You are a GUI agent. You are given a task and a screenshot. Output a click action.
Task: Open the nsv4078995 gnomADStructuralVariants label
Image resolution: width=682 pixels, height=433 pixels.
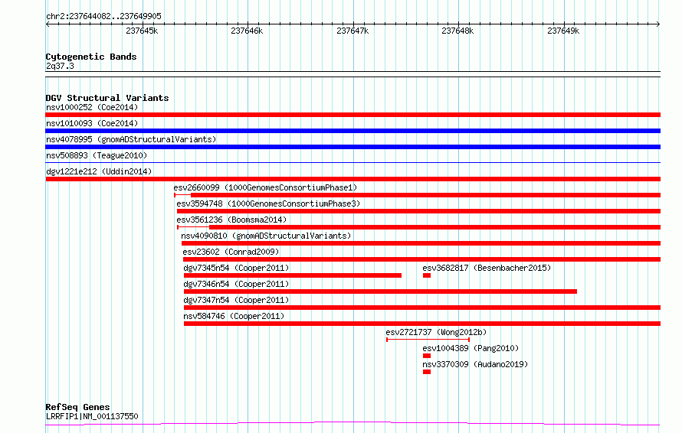[131, 139]
